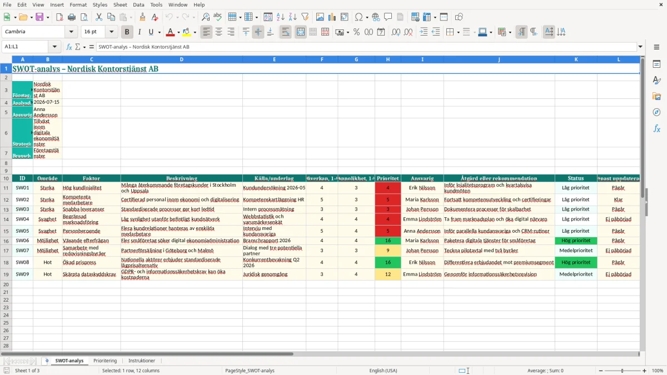Expand the font color dropdown arrow

pos(178,32)
